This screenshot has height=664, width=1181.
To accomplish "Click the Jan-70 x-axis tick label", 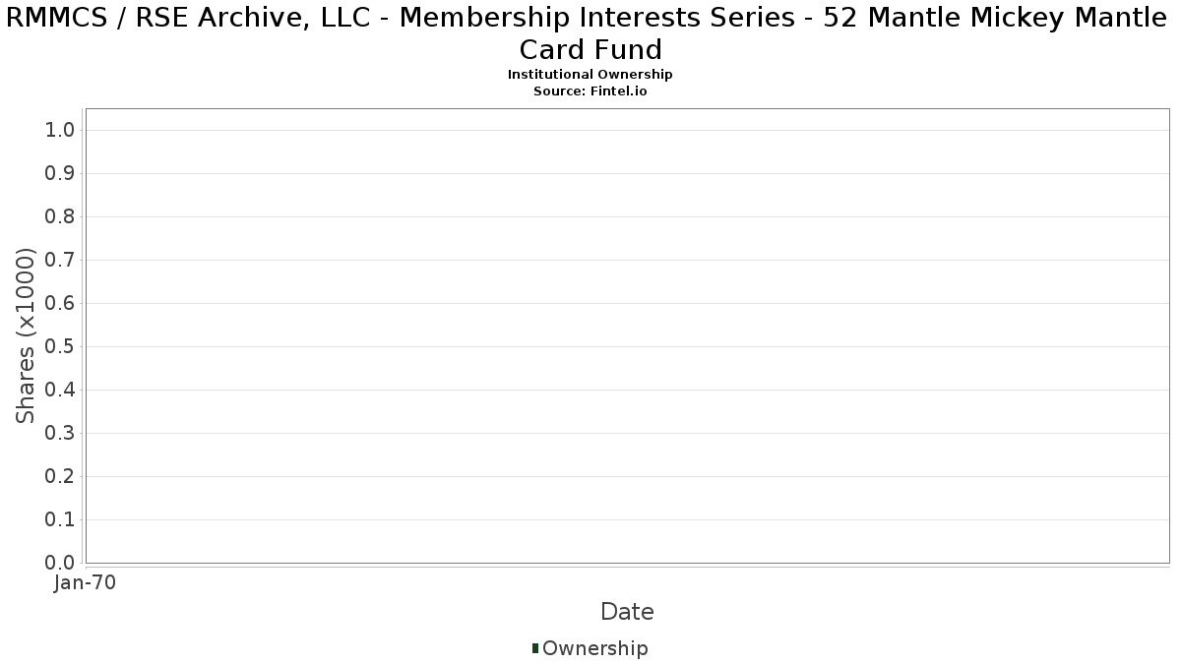I will pos(86,583).
